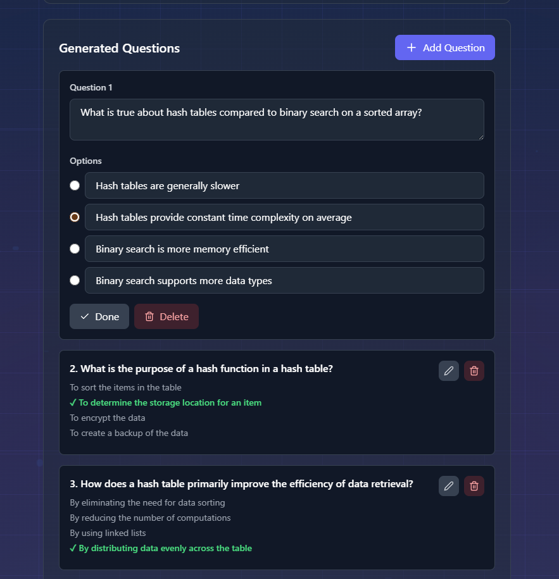Click the plus icon in Add Question

[x=411, y=47]
